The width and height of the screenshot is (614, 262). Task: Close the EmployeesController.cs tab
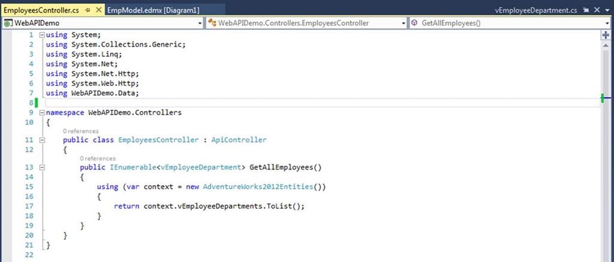tap(99, 10)
